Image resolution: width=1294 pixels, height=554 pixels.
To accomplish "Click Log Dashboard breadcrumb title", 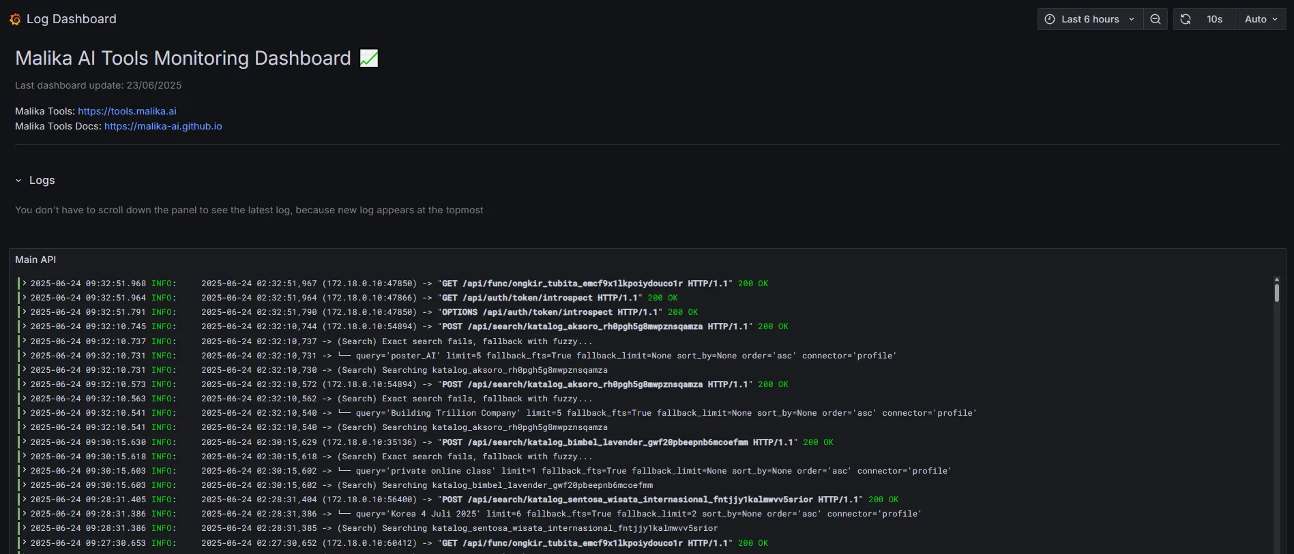I will pos(72,19).
